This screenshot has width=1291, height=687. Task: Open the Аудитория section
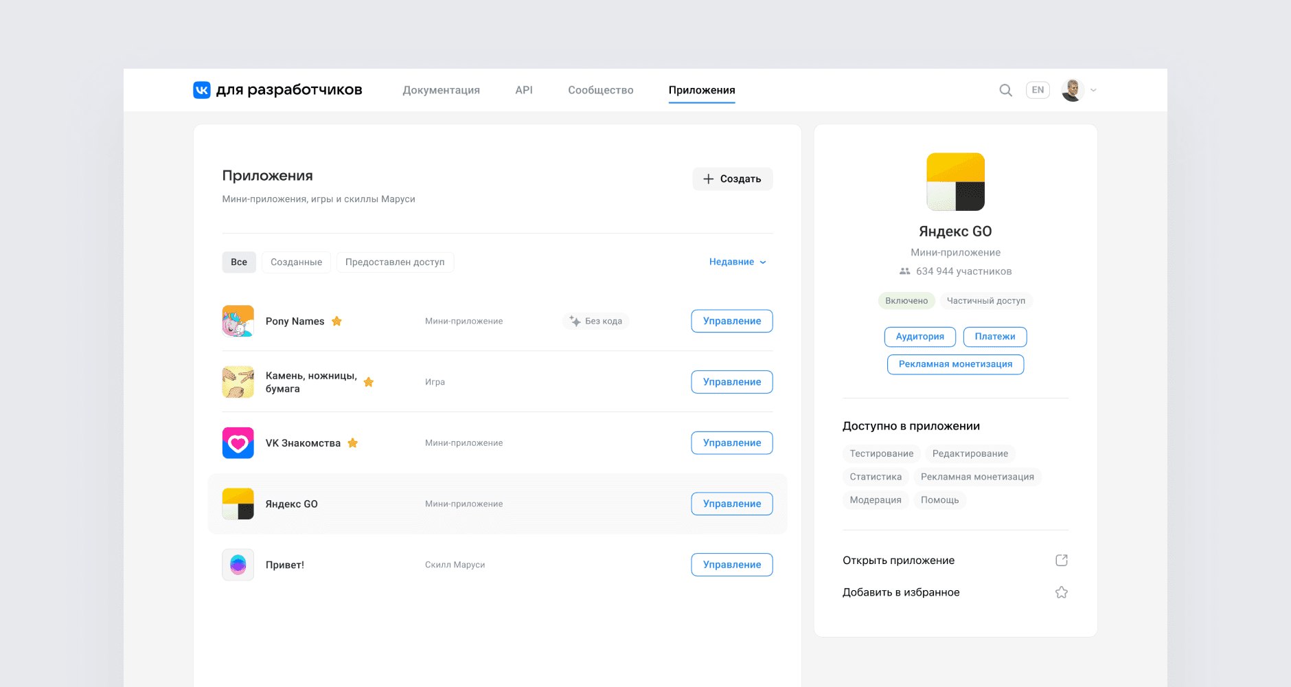[920, 337]
